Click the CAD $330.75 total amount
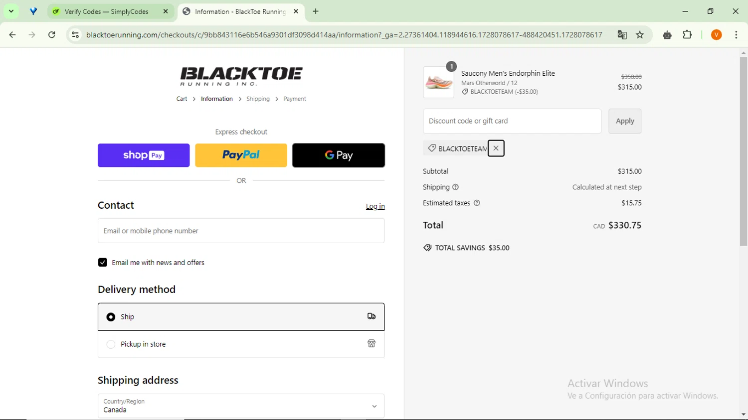Image resolution: width=748 pixels, height=420 pixels. 617,225
